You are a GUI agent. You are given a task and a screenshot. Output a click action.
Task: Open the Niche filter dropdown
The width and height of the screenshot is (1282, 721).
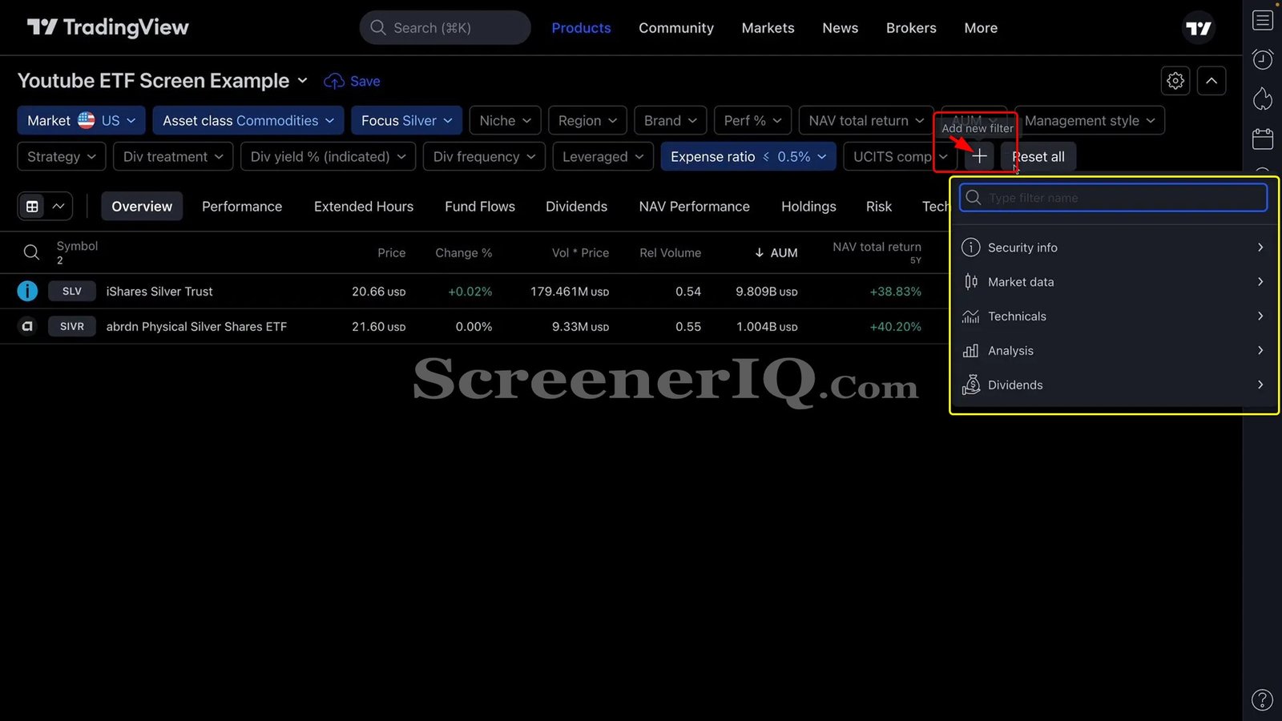pos(505,120)
